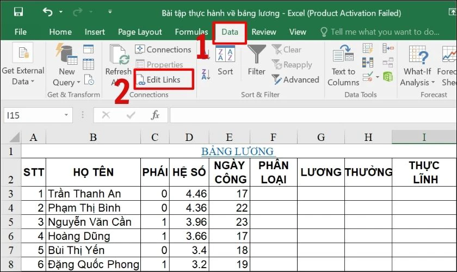Open the Advanced filter options

tap(295, 79)
